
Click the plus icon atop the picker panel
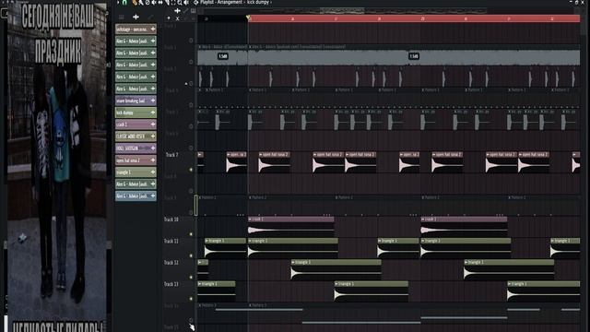click(x=136, y=17)
